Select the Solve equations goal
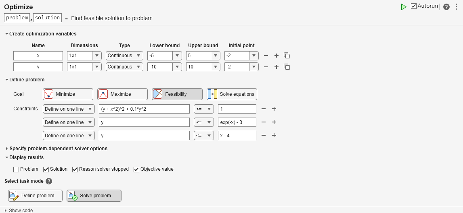 [232, 94]
